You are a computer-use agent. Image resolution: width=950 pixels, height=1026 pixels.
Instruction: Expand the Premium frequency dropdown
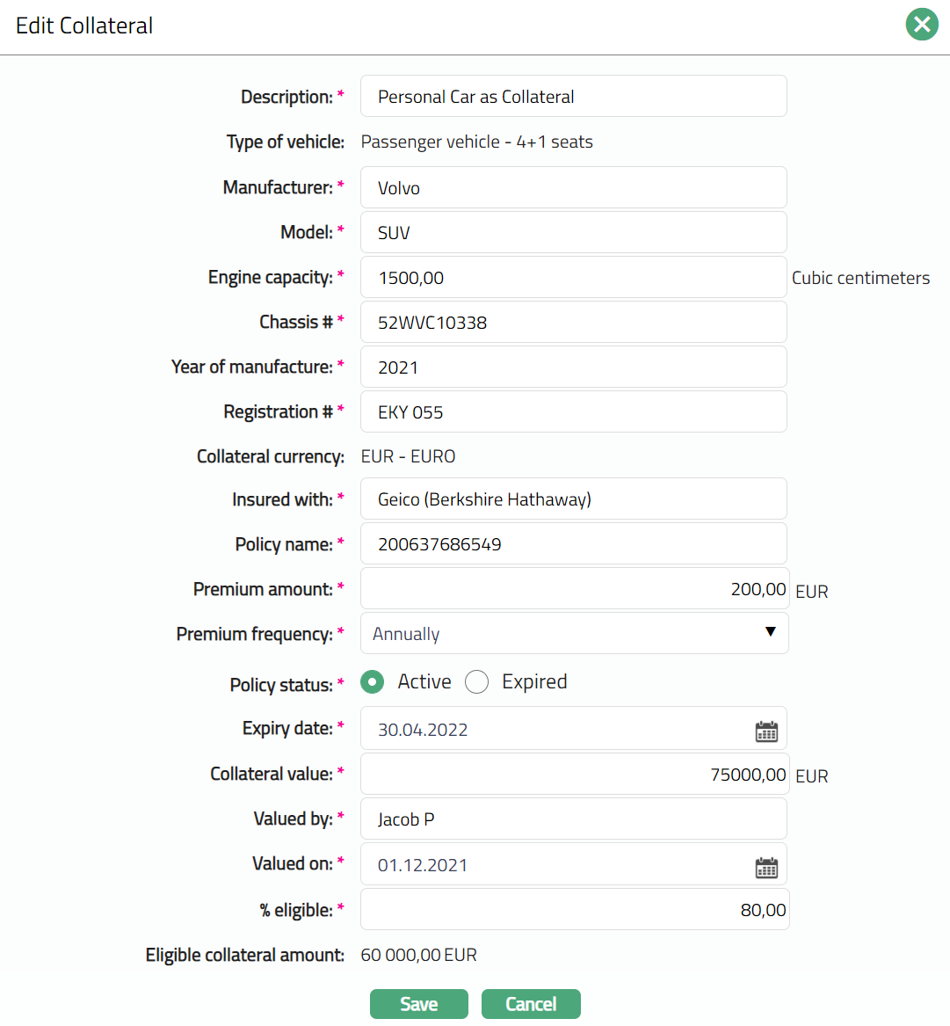[x=574, y=634]
